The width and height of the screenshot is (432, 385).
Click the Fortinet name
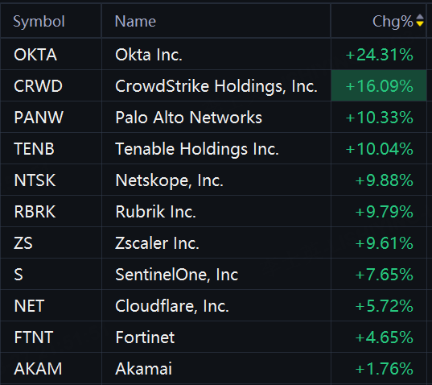tap(145, 337)
